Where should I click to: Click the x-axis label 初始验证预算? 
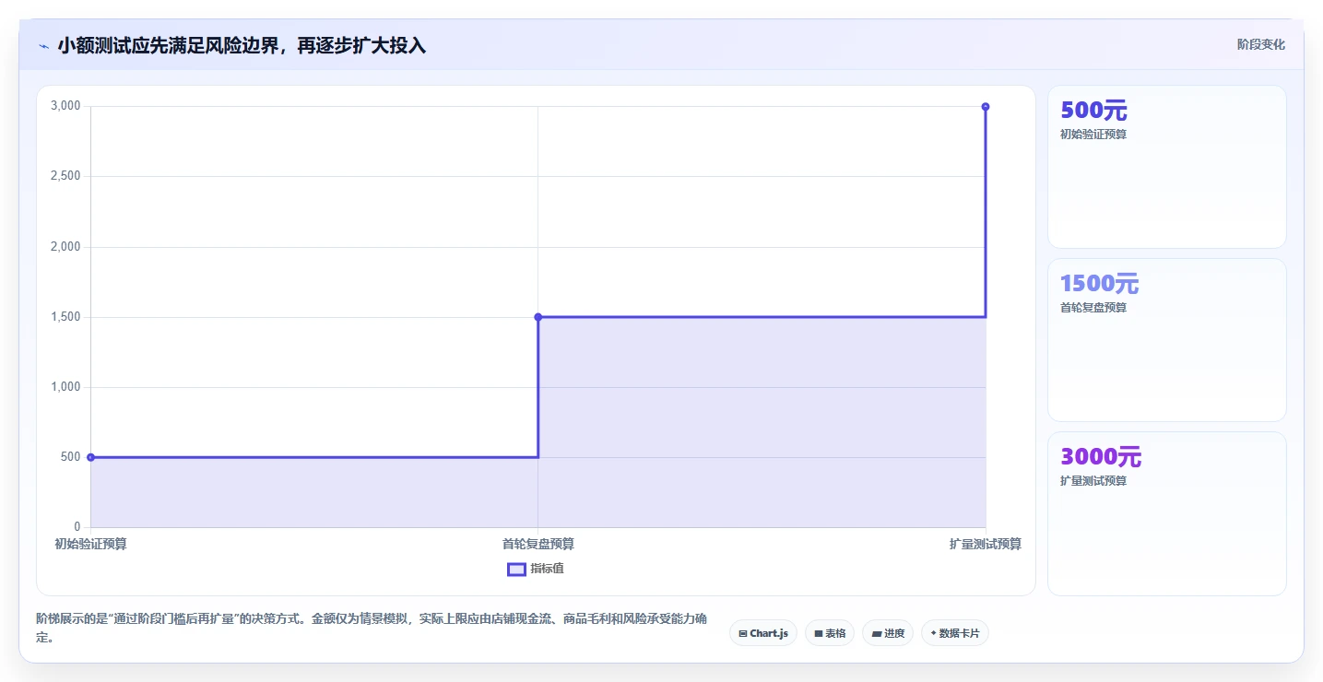click(x=90, y=544)
